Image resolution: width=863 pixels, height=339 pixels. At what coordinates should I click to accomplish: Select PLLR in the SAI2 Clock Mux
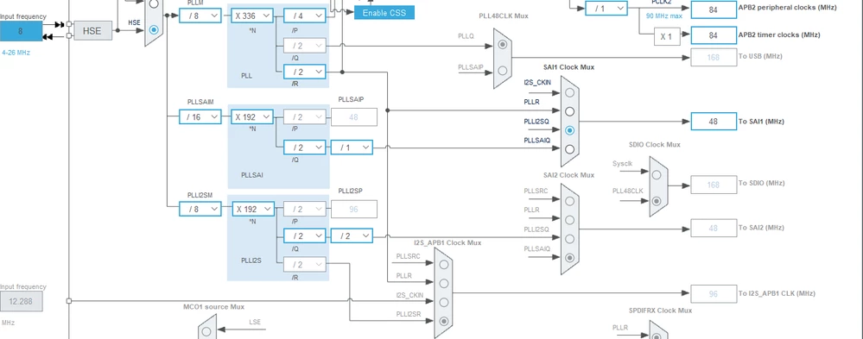[x=569, y=220]
